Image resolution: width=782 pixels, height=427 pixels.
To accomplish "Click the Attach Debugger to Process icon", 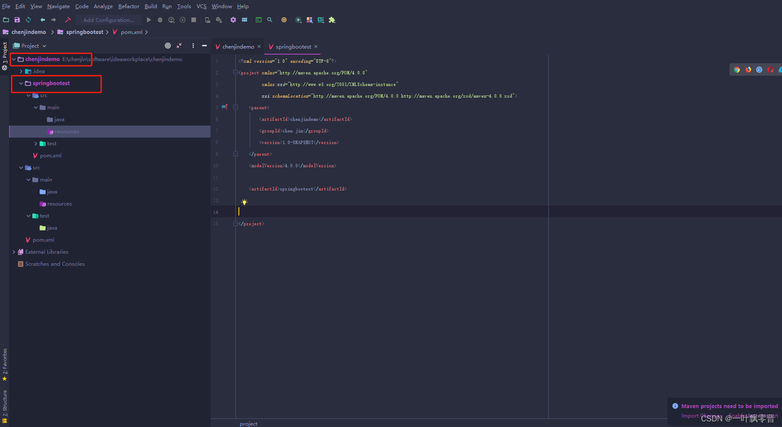I will click(x=208, y=20).
